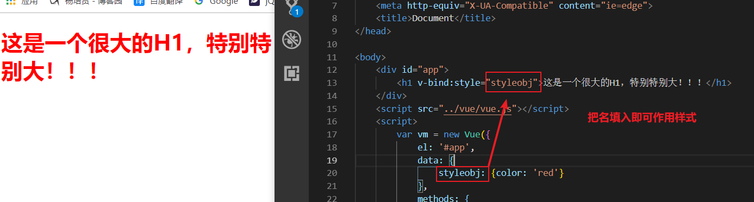Click the data: { line

tap(435, 160)
